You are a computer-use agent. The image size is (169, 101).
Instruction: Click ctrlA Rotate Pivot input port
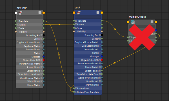pyautogui.click(x=74, y=88)
